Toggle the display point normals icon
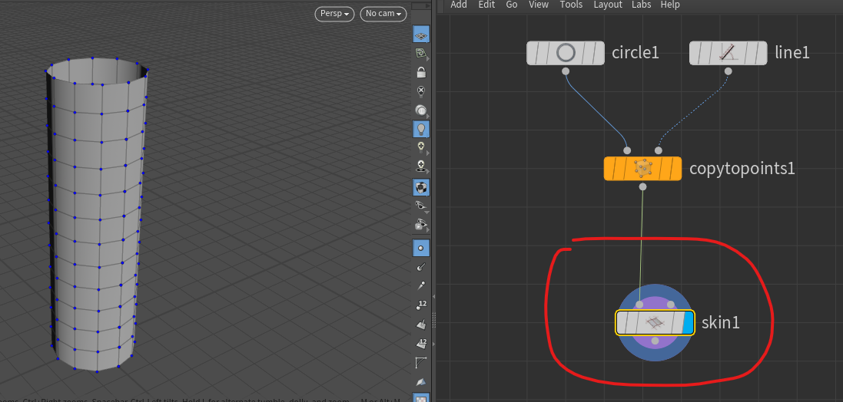843x402 pixels. [421, 266]
